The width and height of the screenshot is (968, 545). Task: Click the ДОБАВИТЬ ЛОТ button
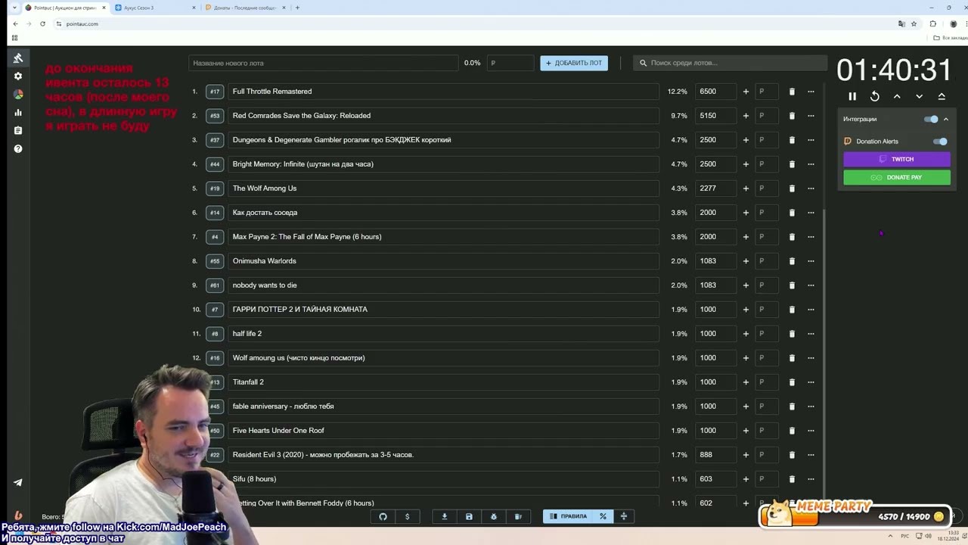[574, 63]
